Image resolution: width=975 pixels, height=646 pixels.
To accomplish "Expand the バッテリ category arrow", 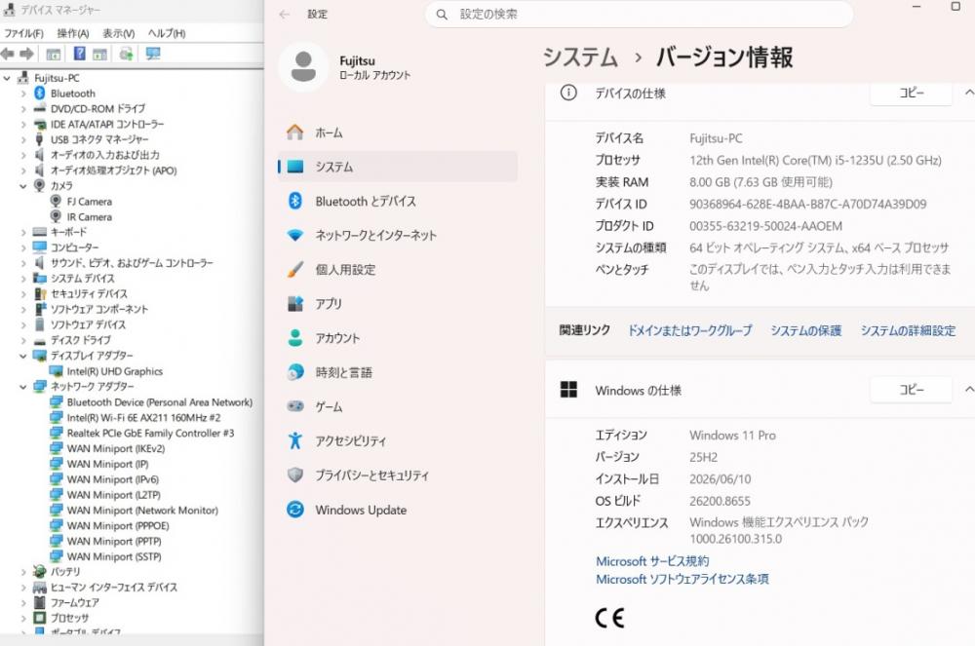I will [x=23, y=571].
